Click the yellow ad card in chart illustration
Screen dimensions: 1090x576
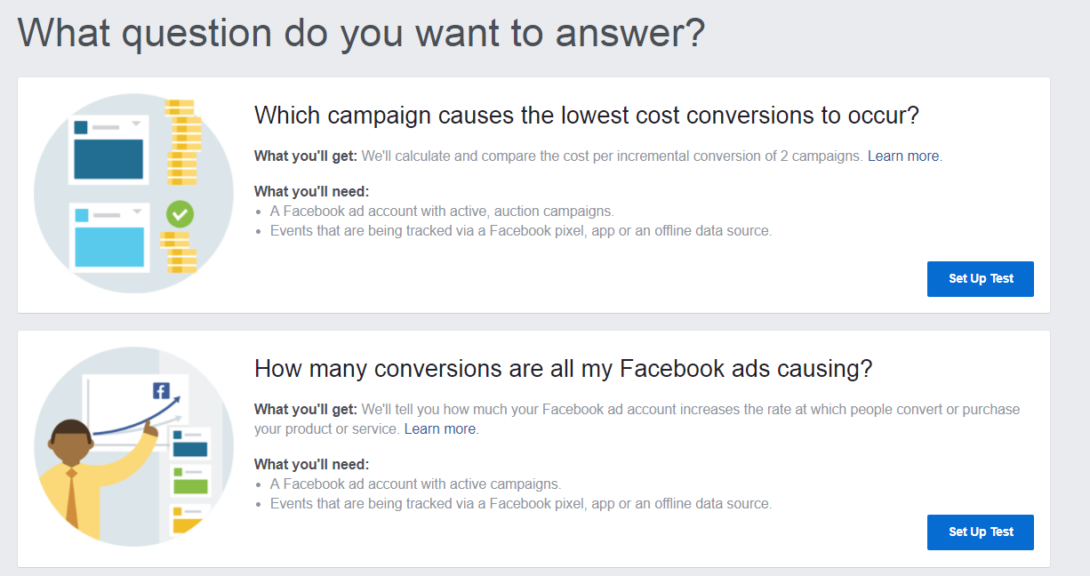[189, 519]
